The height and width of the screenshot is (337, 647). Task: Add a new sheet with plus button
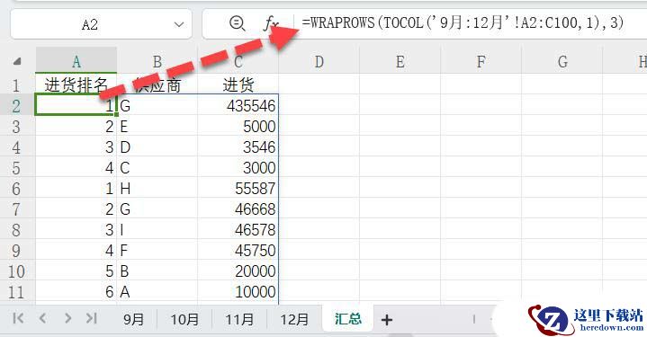click(387, 320)
